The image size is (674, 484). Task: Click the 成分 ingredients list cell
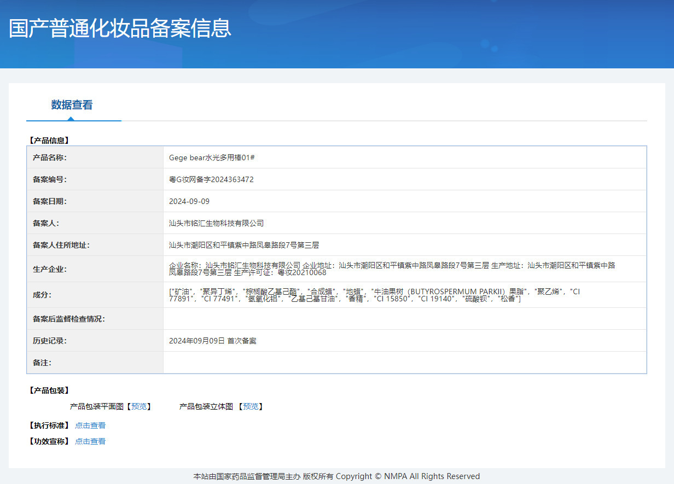click(x=405, y=295)
